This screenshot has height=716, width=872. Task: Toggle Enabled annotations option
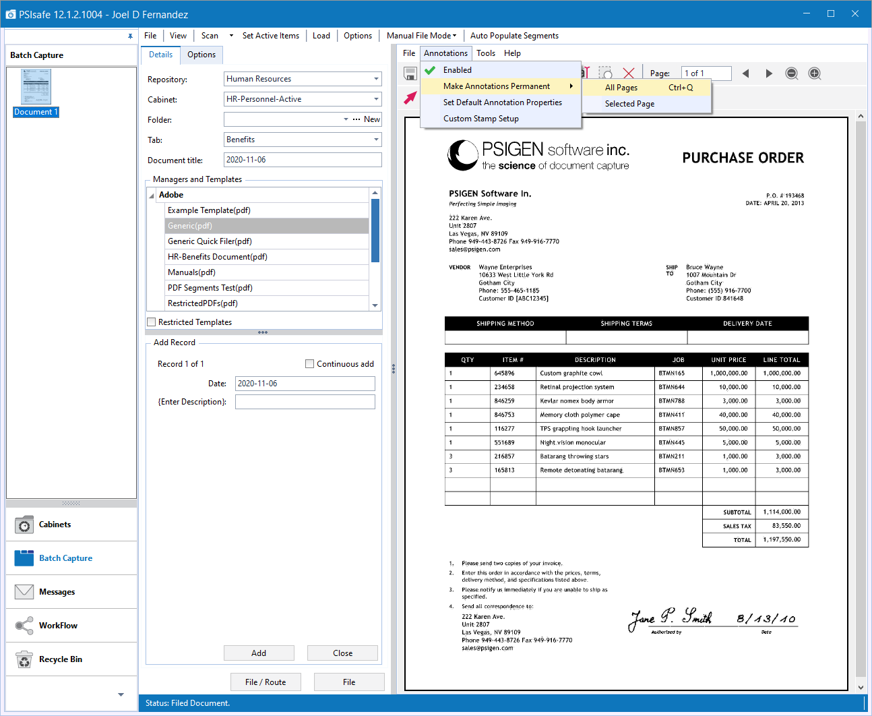[x=501, y=70]
